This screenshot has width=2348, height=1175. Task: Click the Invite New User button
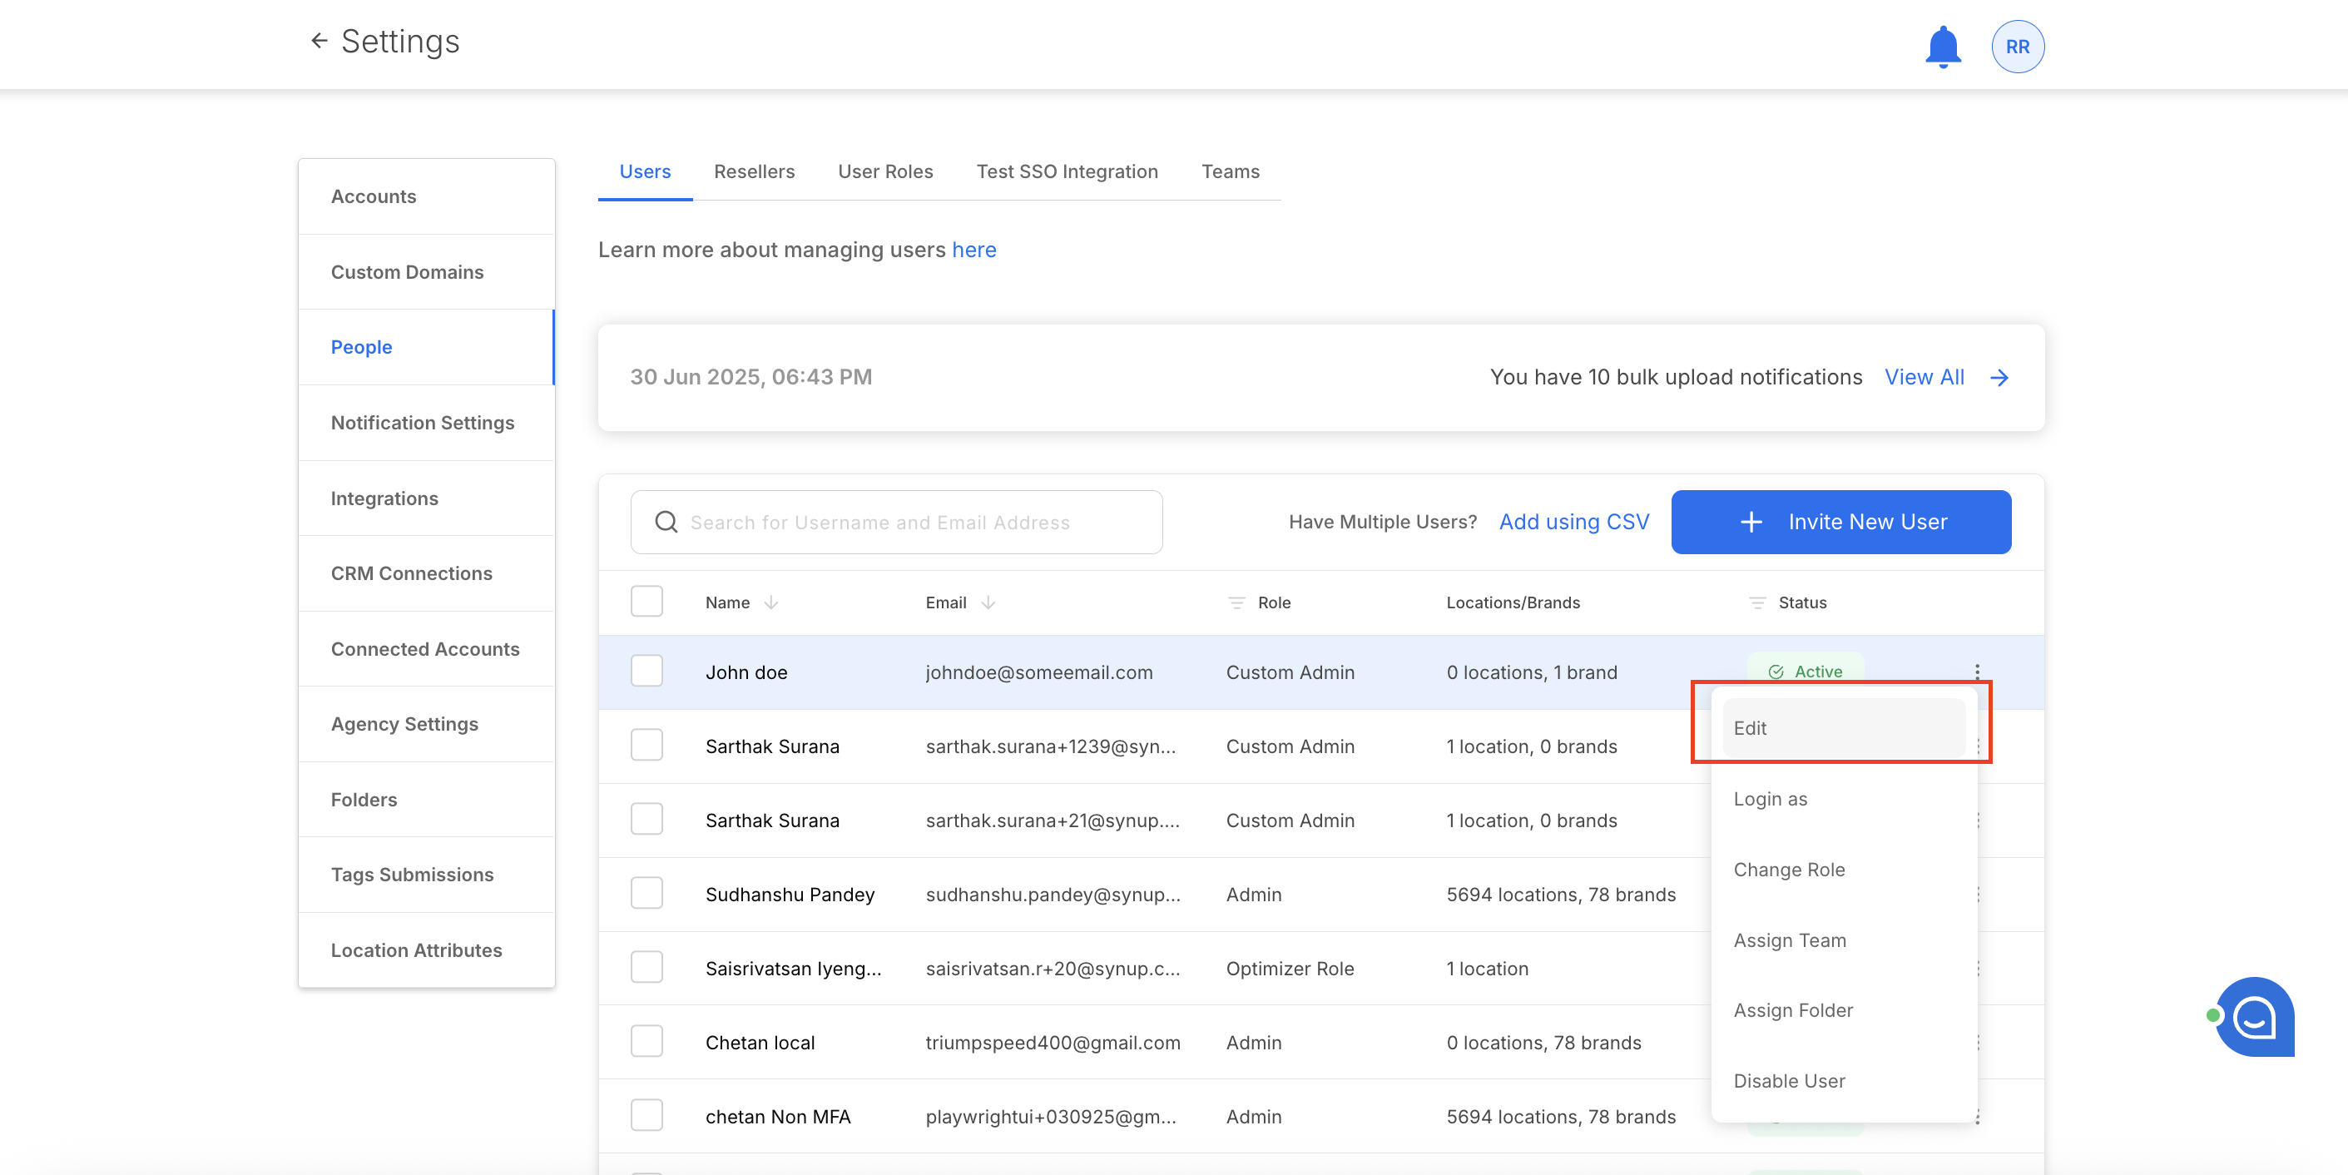1840,523
